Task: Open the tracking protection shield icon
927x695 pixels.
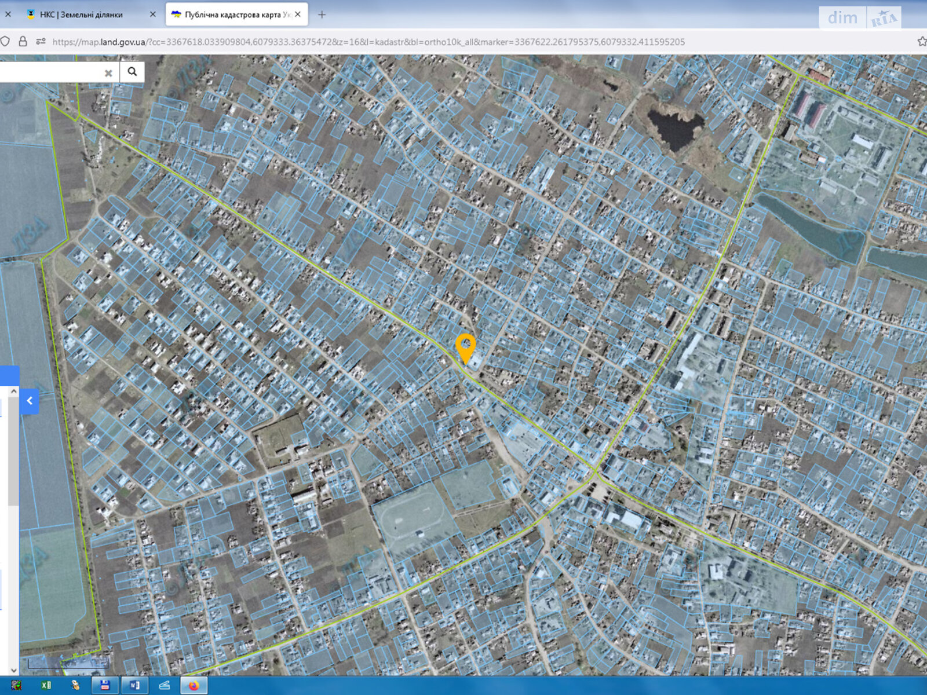Action: 5,42
